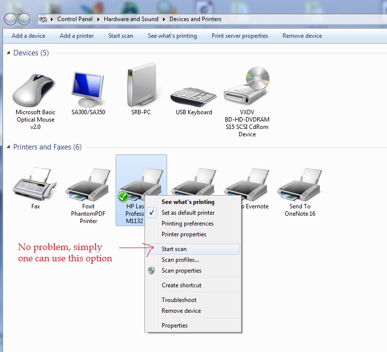Open the recent pages dropdown arrow
Viewport: 387px width, 352px height.
pyautogui.click(x=34, y=19)
